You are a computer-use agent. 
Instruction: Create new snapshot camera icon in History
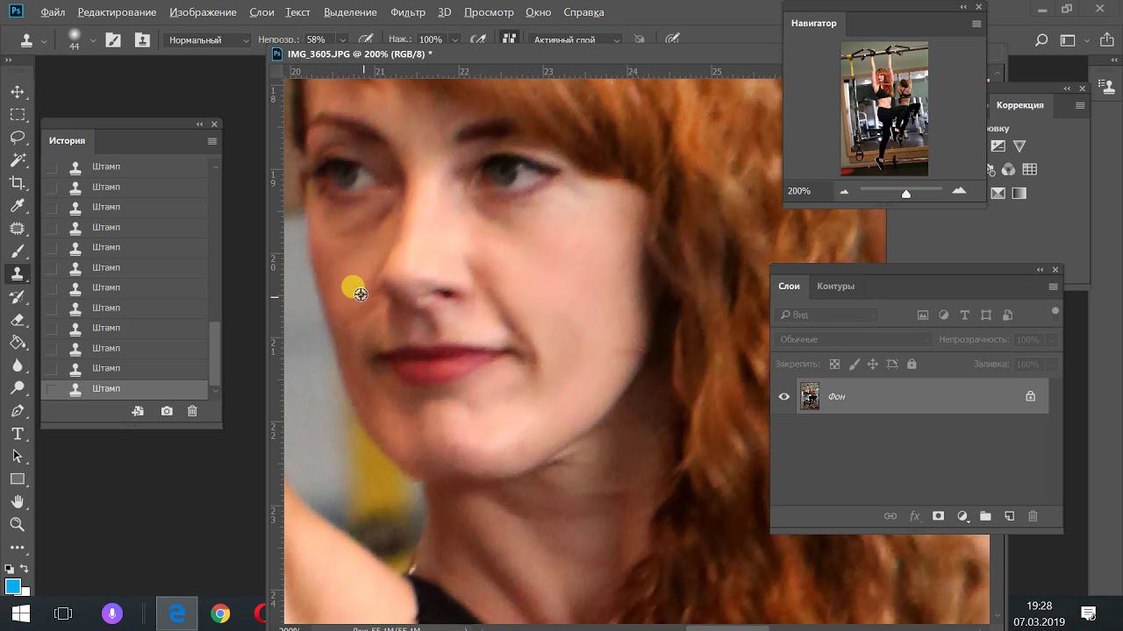(167, 411)
